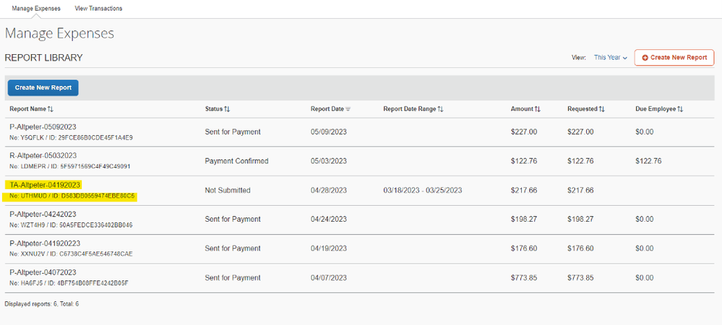Screen dimensions: 722x325
Task: Click the $176.60 amount cell
Action: 524,248
